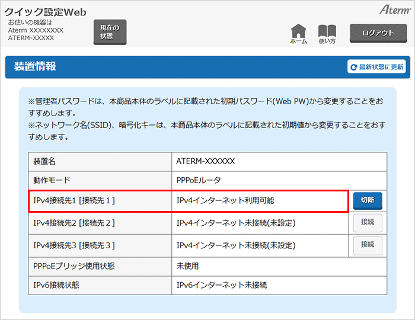Click the refresh arrow icon in 最新状態に更新
Image resolution: width=415 pixels, height=320 pixels.
[x=354, y=67]
